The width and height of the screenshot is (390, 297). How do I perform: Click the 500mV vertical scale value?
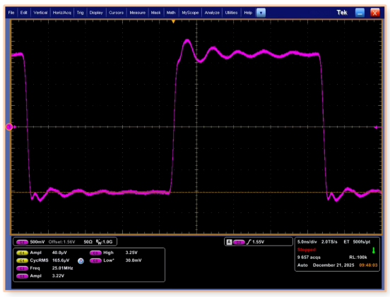coord(37,242)
